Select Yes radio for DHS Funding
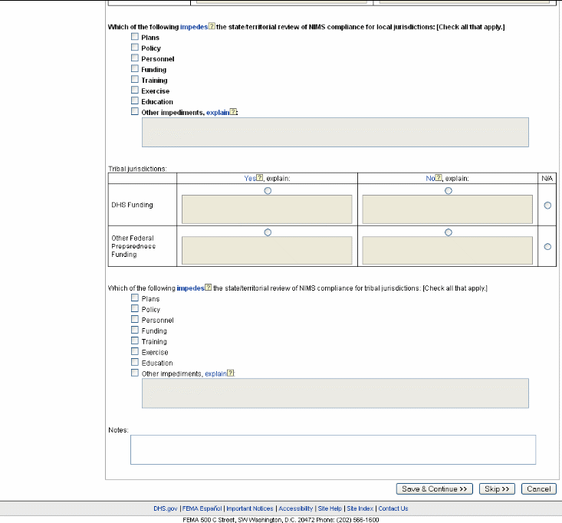Viewport: 562px width, 523px height. (x=267, y=191)
